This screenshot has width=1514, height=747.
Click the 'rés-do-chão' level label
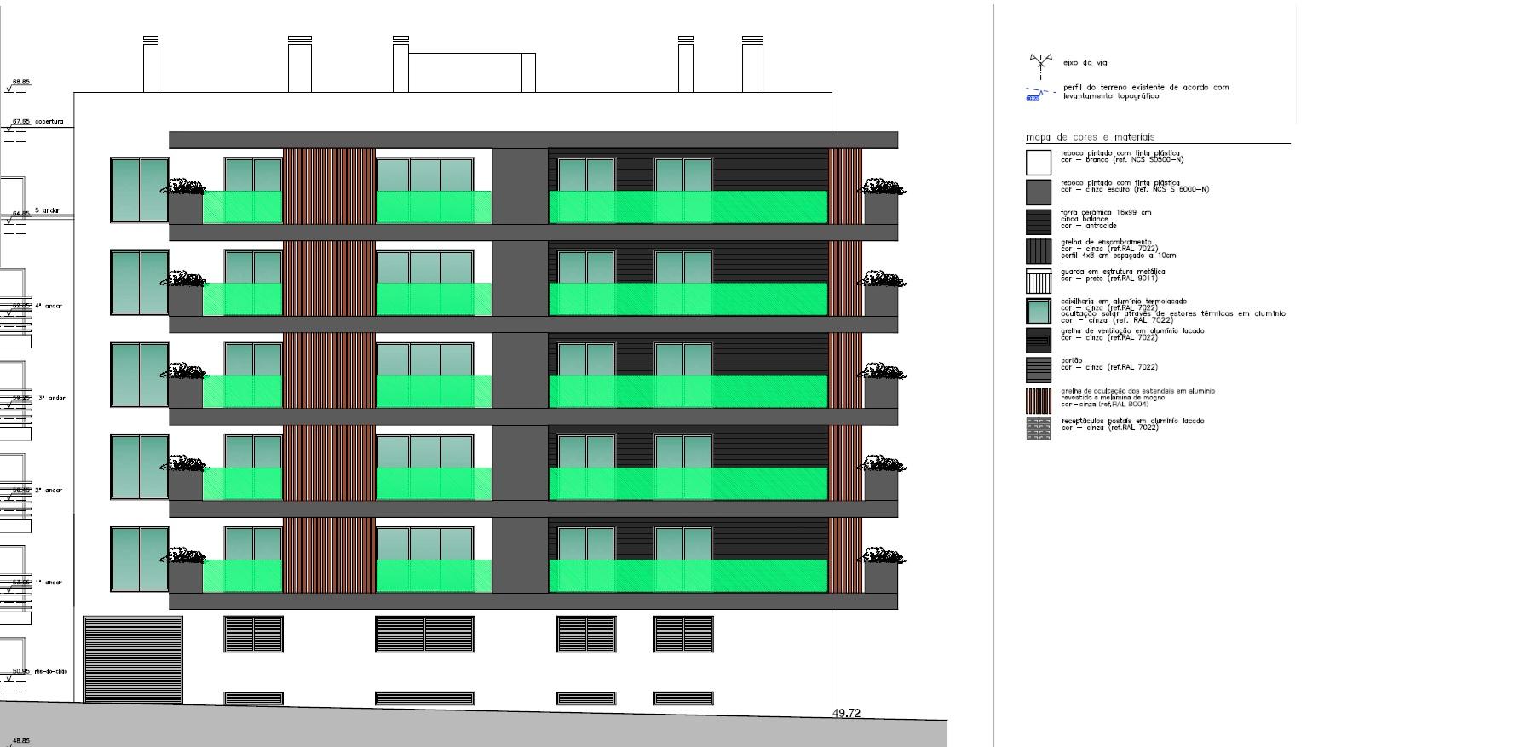pyautogui.click(x=51, y=671)
